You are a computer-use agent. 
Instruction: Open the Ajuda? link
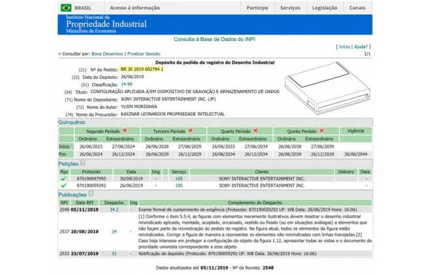361,47
